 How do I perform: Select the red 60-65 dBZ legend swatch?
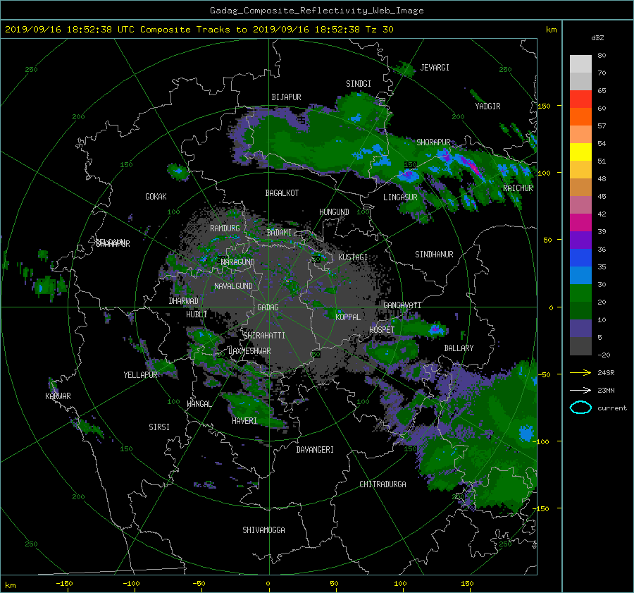coord(580,99)
